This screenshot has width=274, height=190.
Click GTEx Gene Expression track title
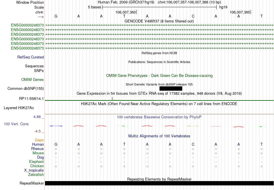159,93
